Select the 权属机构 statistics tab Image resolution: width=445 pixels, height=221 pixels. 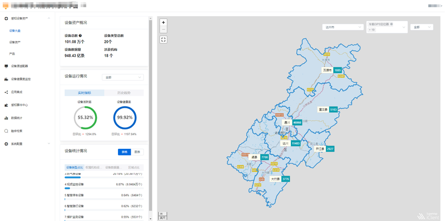tap(94, 168)
